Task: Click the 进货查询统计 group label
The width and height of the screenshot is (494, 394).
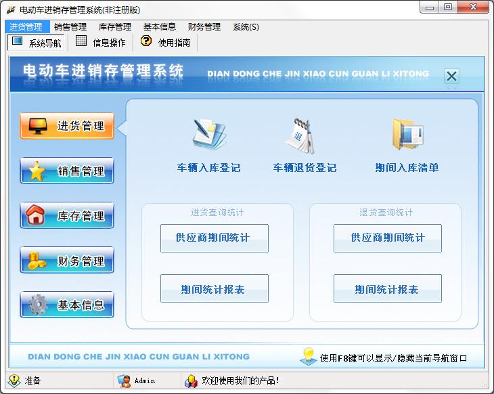Action: click(217, 213)
